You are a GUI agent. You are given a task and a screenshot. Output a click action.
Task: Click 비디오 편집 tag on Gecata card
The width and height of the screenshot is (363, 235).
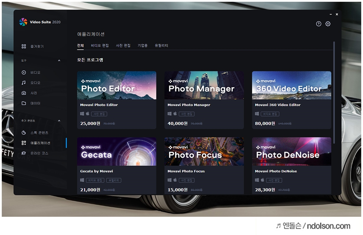click(95, 180)
